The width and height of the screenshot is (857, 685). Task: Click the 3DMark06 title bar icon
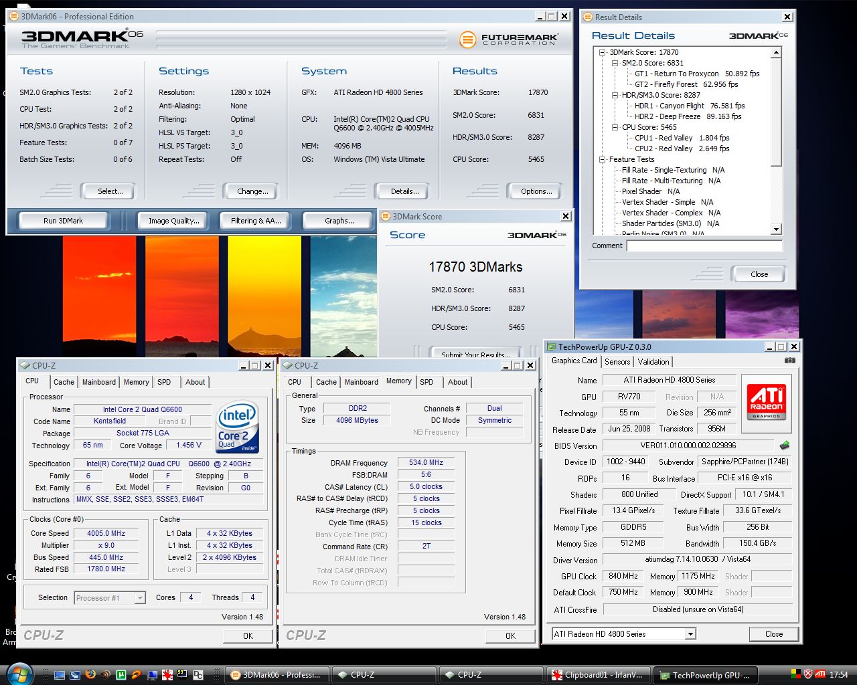13,16
